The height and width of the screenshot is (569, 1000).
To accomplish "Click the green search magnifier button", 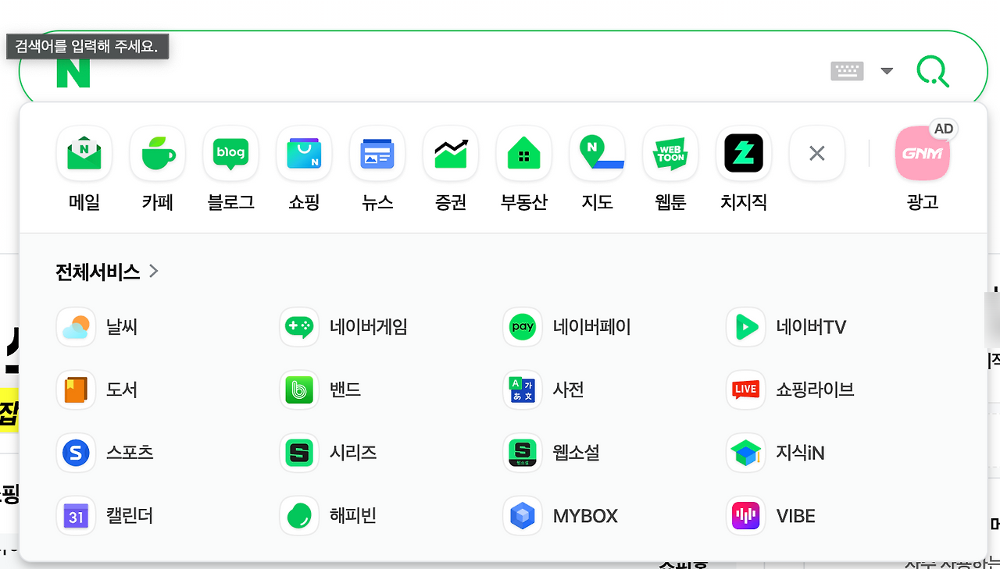I will (x=933, y=71).
